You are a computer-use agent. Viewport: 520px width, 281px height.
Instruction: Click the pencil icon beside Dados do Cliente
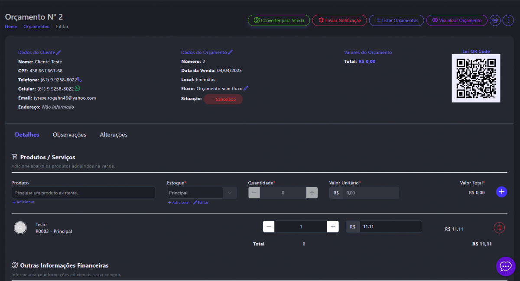point(59,52)
